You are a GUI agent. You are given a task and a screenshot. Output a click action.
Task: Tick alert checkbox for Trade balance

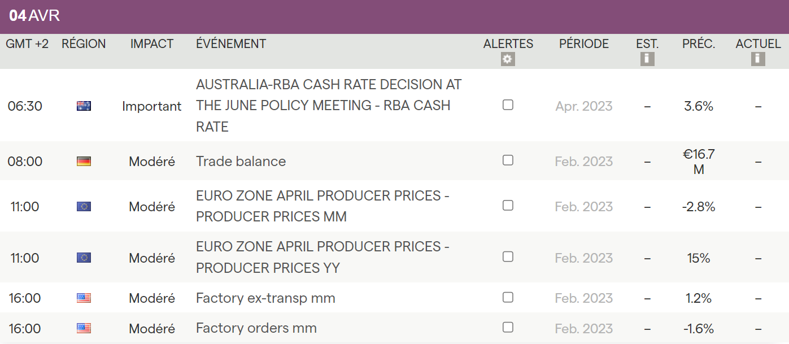tap(508, 160)
